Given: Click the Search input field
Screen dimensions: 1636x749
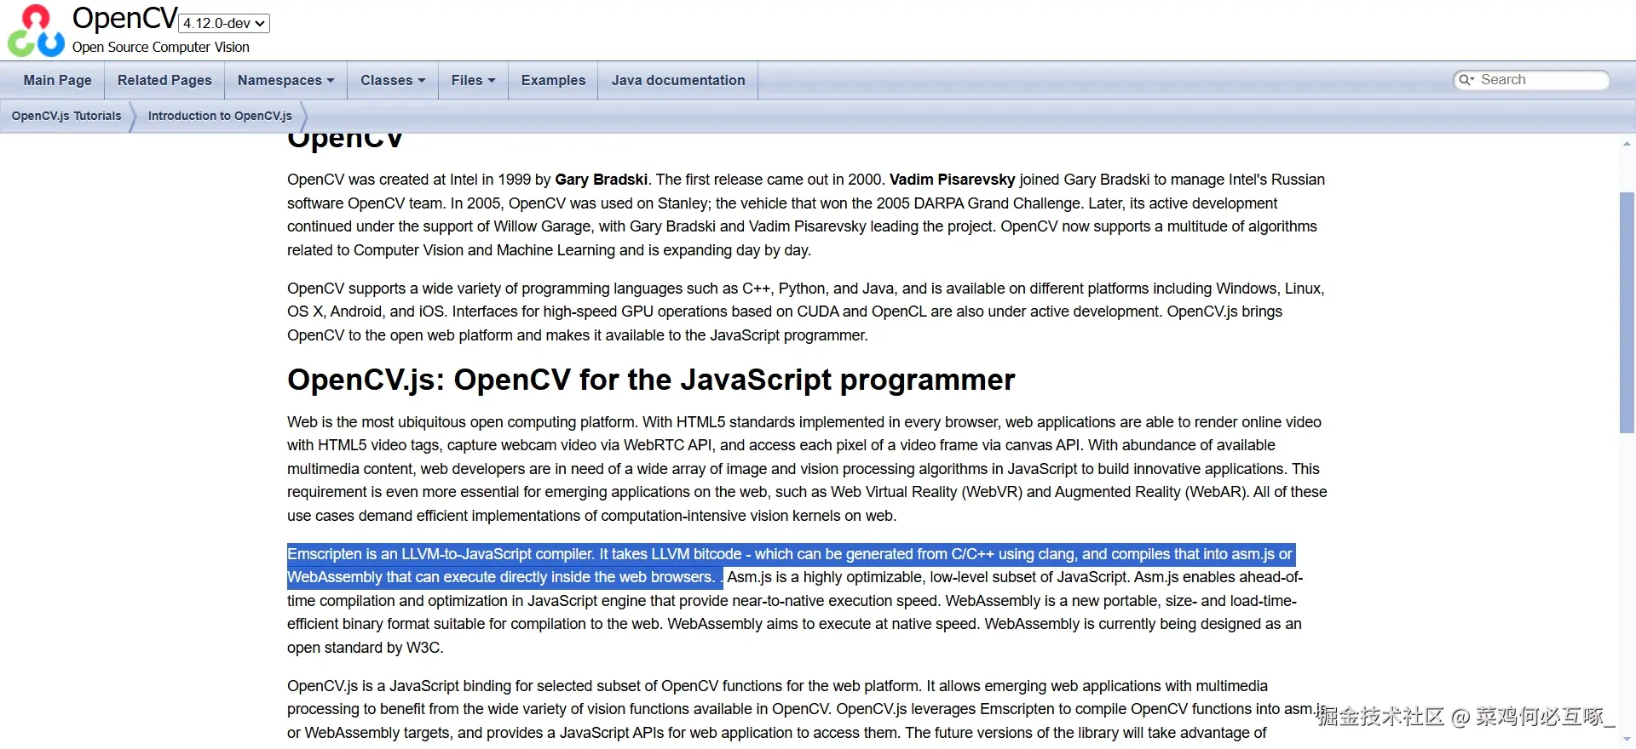Looking at the screenshot, I should click(1541, 80).
